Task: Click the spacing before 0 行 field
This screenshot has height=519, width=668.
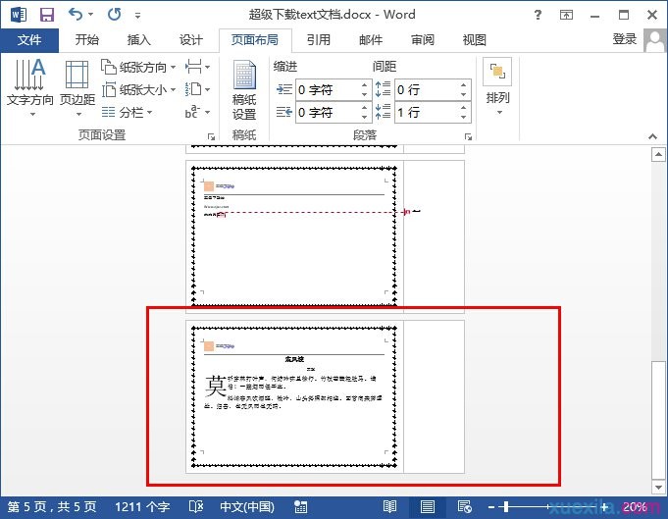Action: (428, 90)
